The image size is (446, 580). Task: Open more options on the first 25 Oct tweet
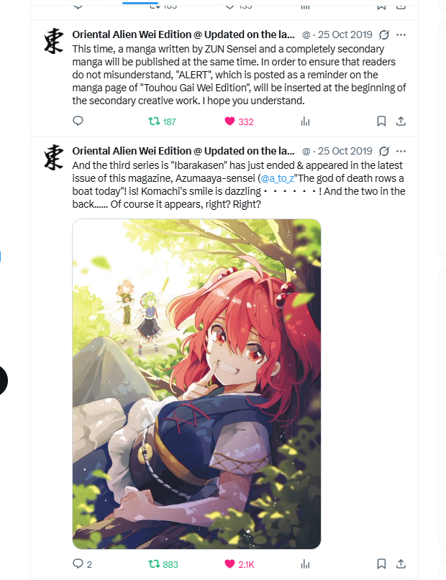[x=401, y=34]
